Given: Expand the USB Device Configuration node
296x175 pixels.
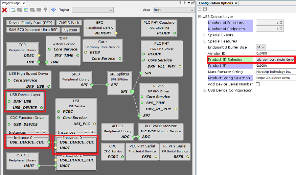Looking at the screenshot, I should tap(205, 90).
